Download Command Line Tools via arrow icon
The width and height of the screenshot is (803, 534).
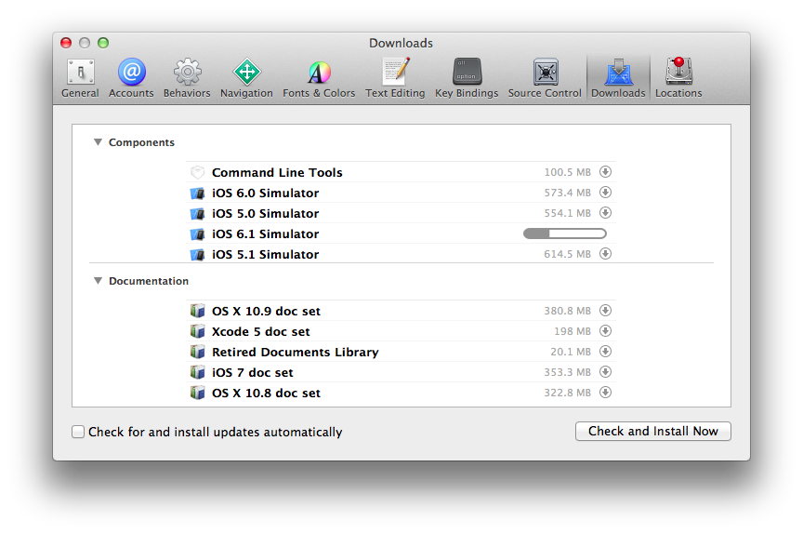click(x=605, y=172)
